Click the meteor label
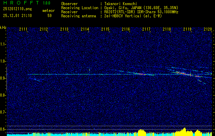Viewport: 215px width, 136px height. click(x=49, y=11)
